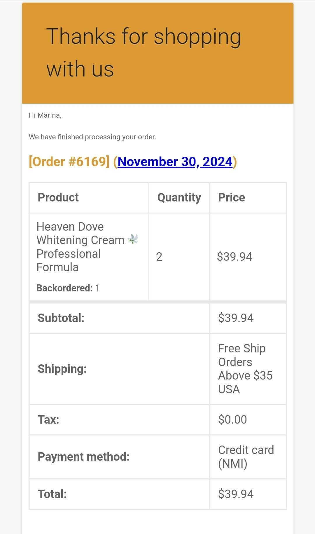This screenshot has height=534, width=315.
Task: Click the 'Thanks for shopping with us' banner
Action: [157, 53]
